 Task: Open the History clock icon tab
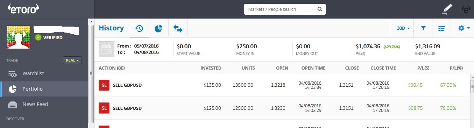pos(139,28)
